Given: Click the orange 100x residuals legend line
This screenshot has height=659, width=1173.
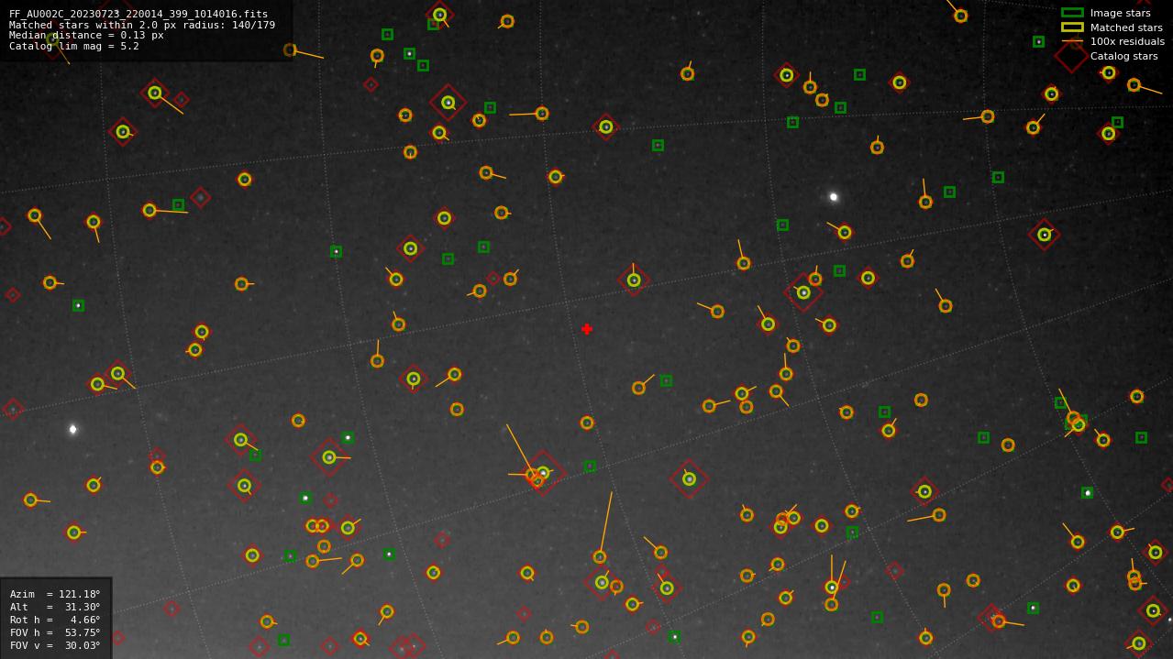Looking at the screenshot, I should point(1072,41).
